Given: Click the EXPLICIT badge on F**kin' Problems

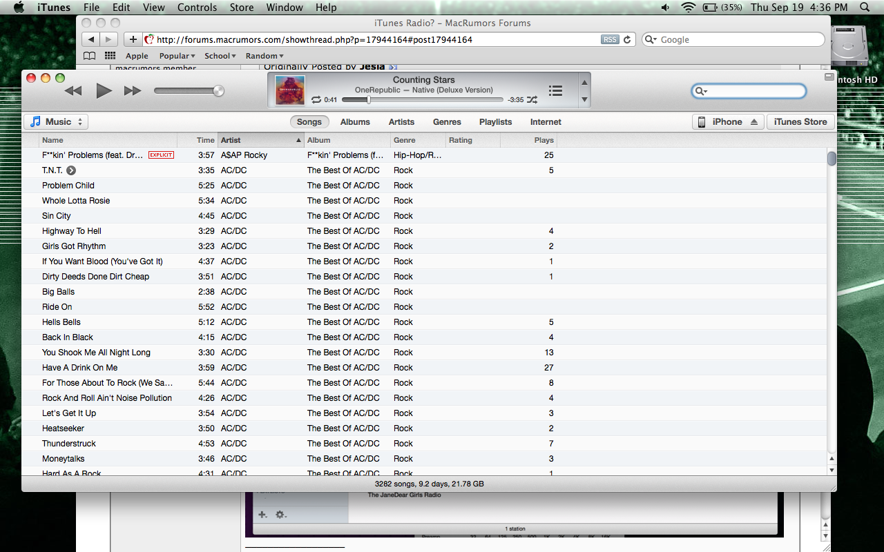Looking at the screenshot, I should point(161,155).
